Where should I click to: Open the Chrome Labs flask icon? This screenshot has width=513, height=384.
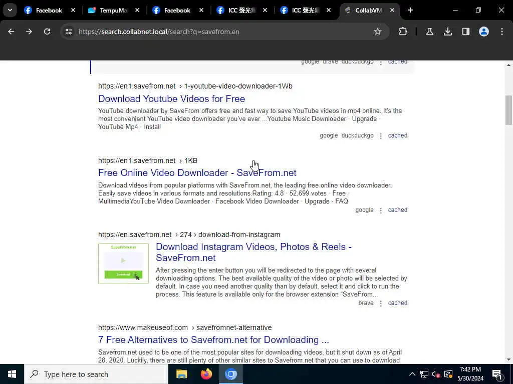(429, 31)
